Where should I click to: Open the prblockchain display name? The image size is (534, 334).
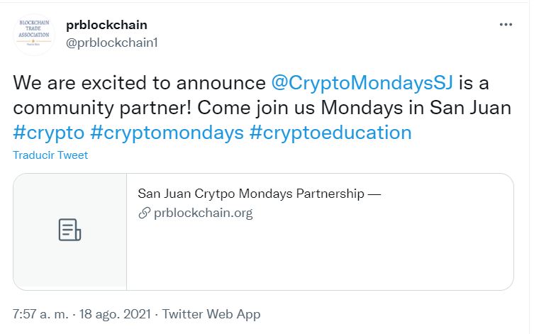tap(106, 25)
